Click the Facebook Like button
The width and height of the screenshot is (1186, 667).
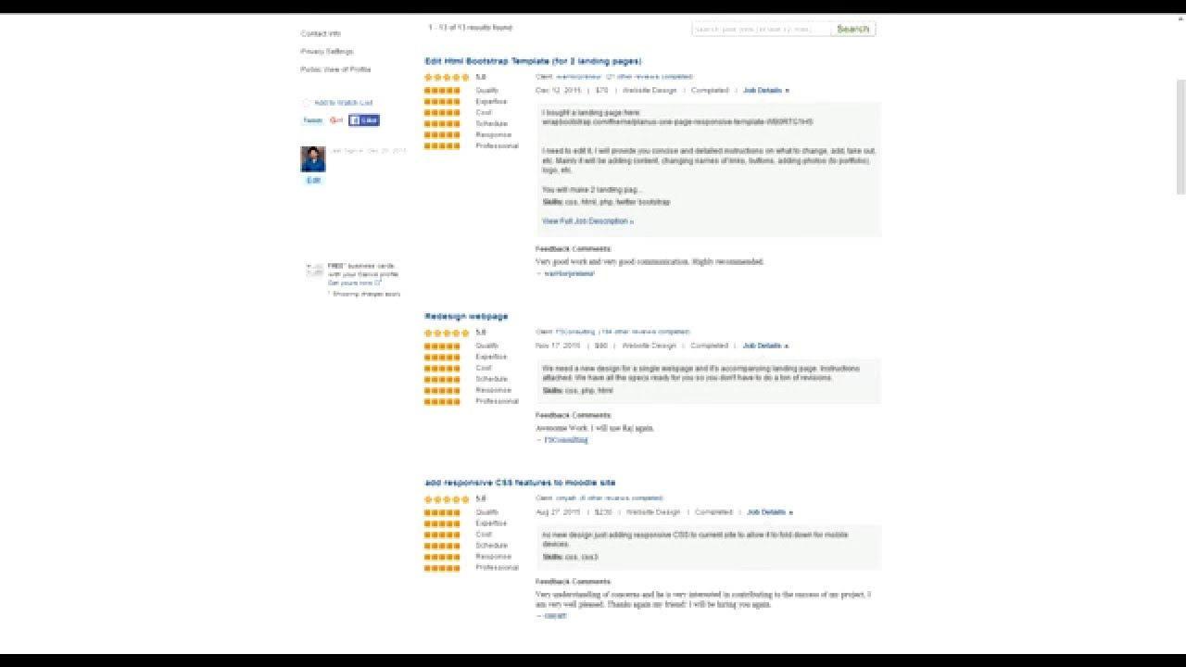364,120
